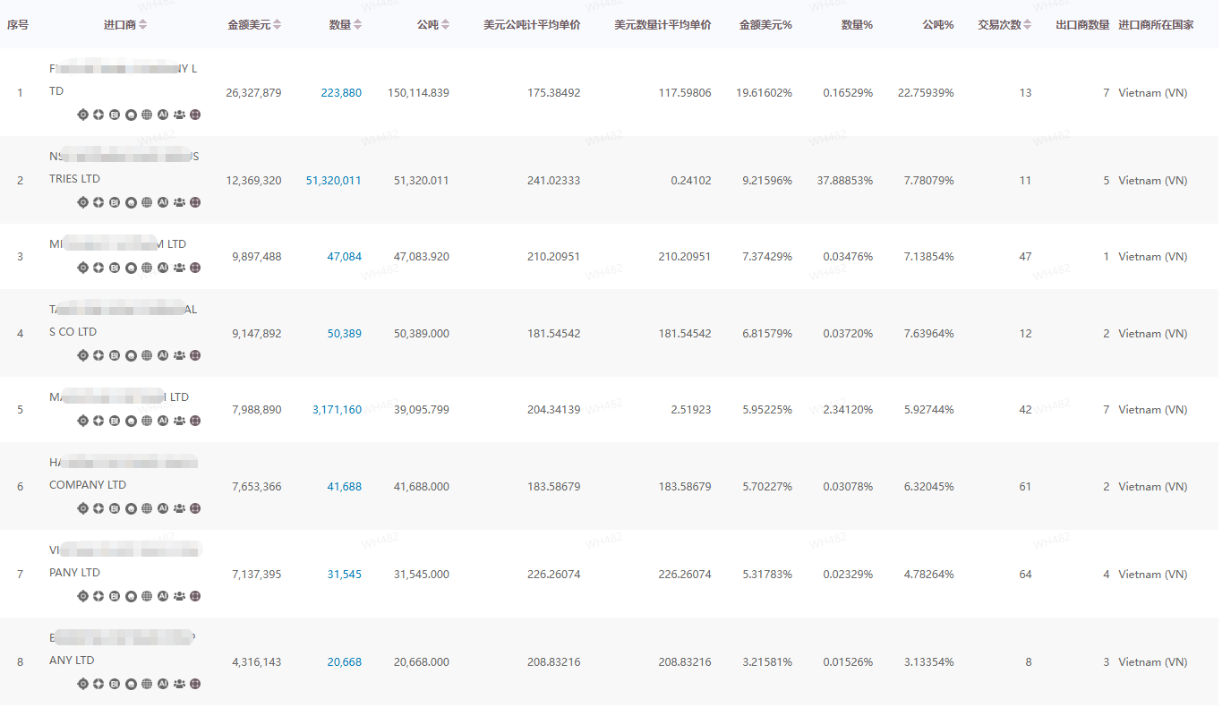Toggle sorting on the 数量 column header

click(x=358, y=25)
